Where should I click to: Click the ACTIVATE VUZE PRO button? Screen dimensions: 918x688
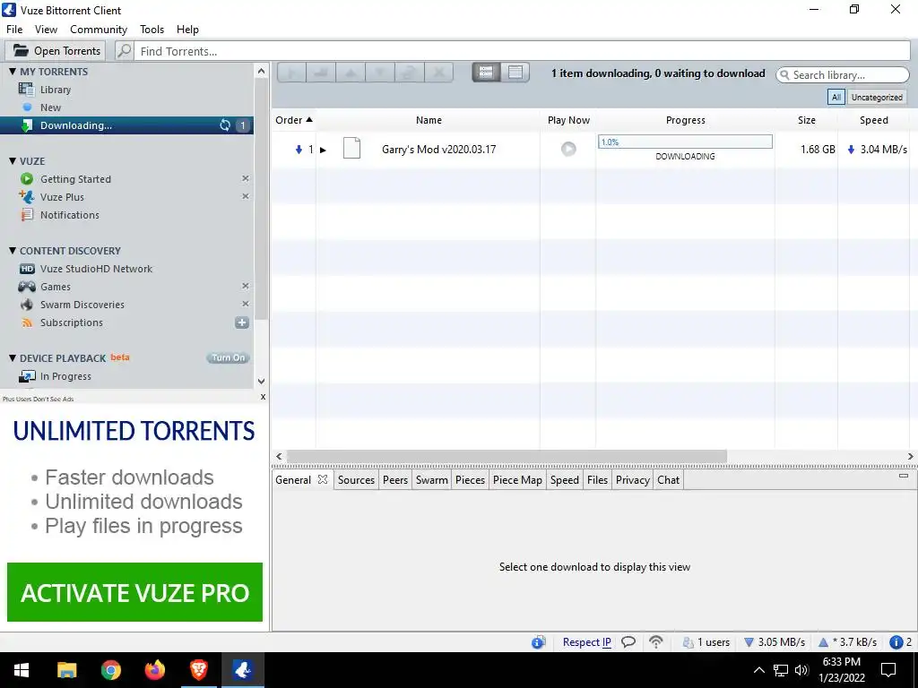[134, 592]
